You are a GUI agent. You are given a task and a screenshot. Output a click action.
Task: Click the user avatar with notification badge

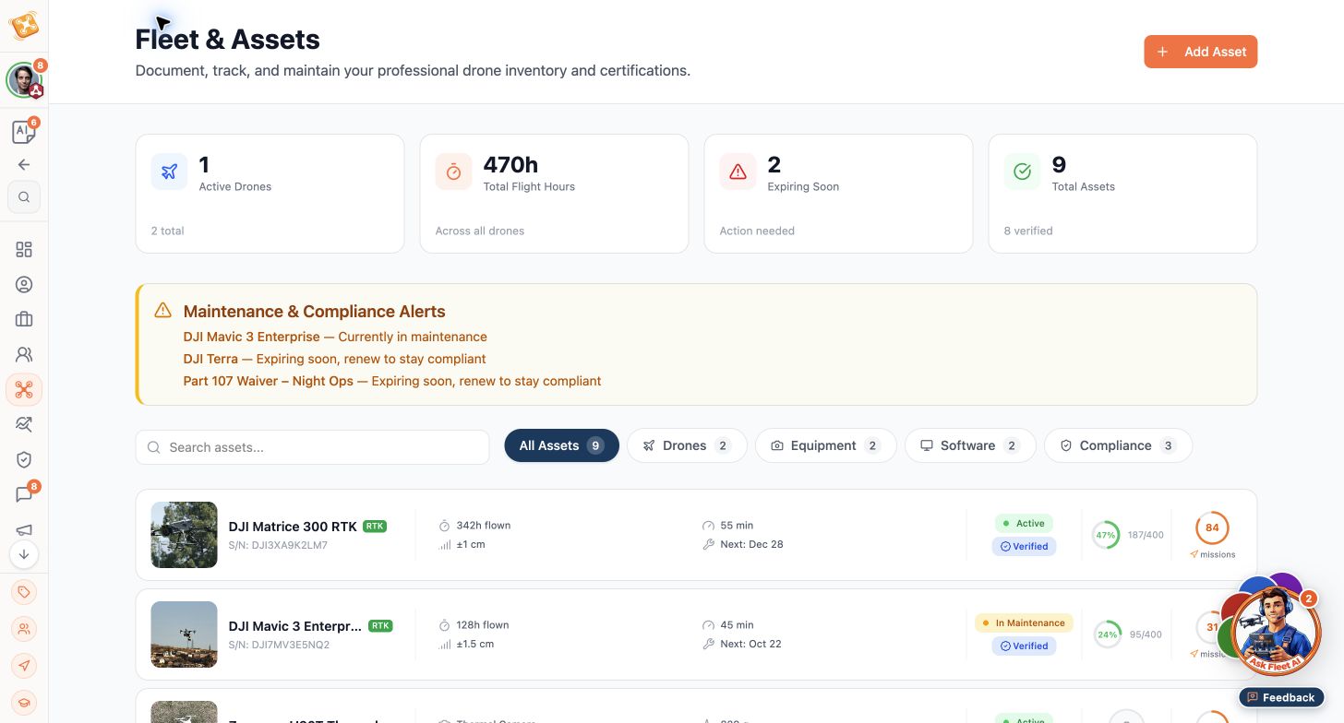click(x=24, y=80)
